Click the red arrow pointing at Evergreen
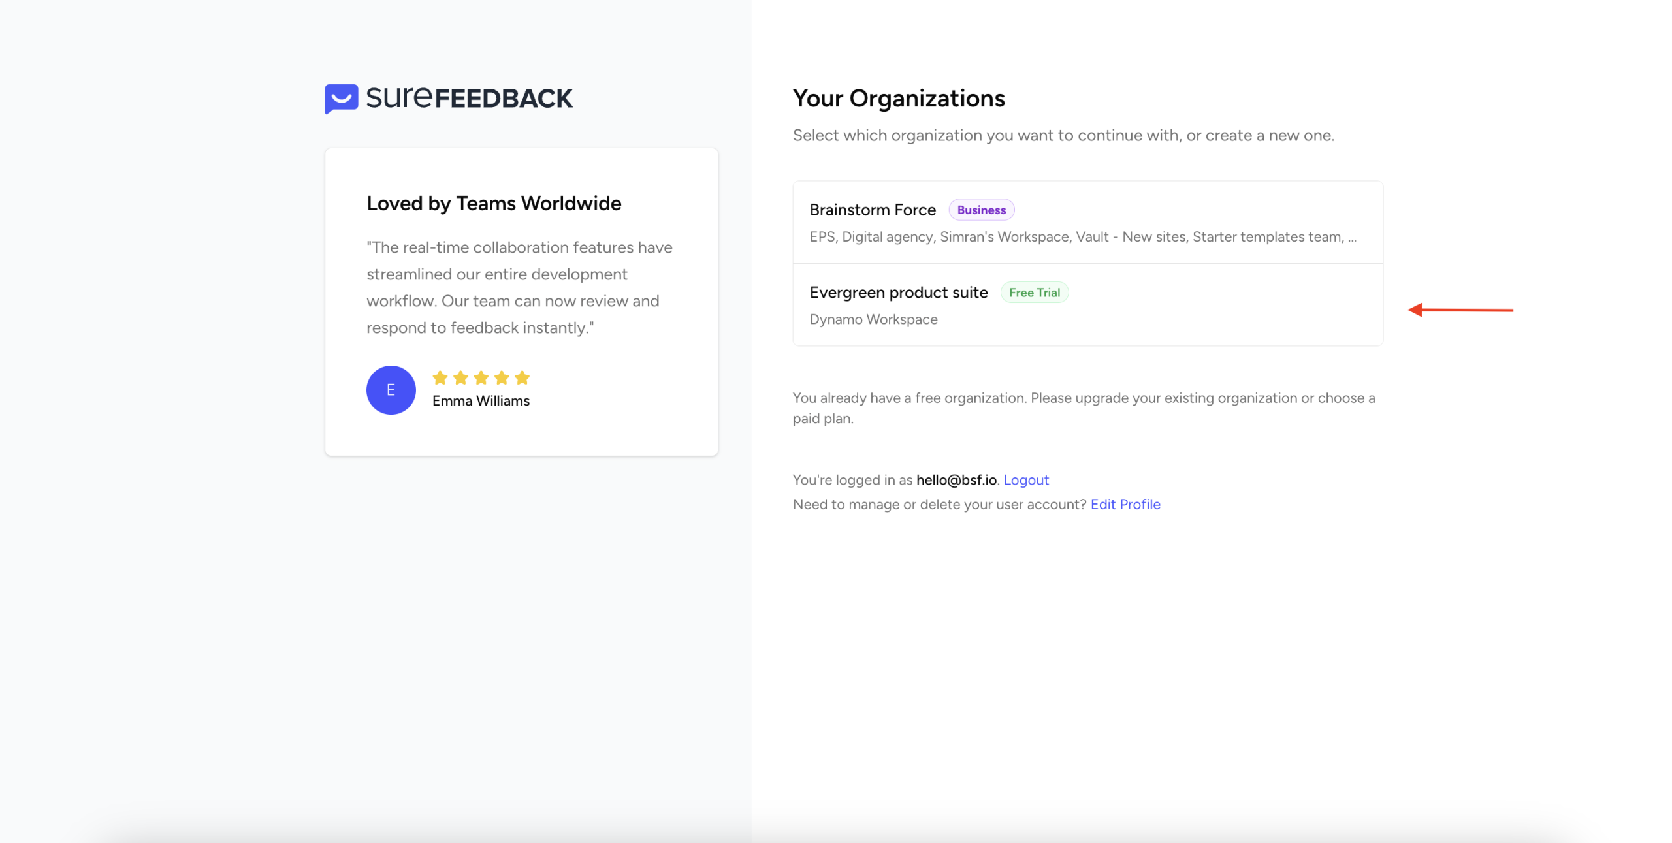 (1460, 310)
